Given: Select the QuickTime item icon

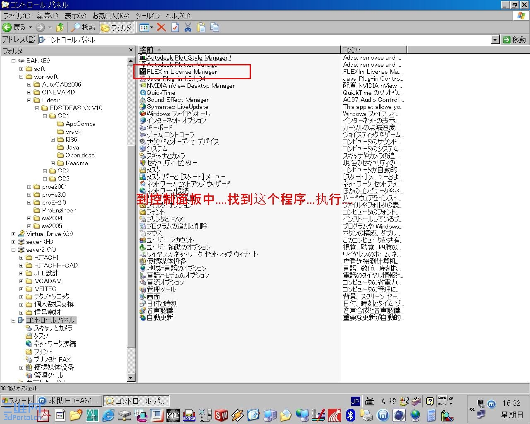Looking at the screenshot, I should (143, 92).
